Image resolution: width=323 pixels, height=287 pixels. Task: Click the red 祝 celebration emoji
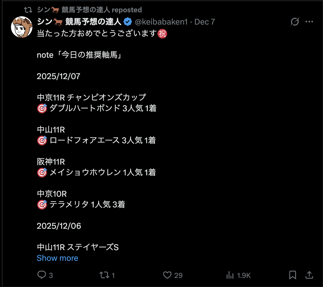pos(162,34)
